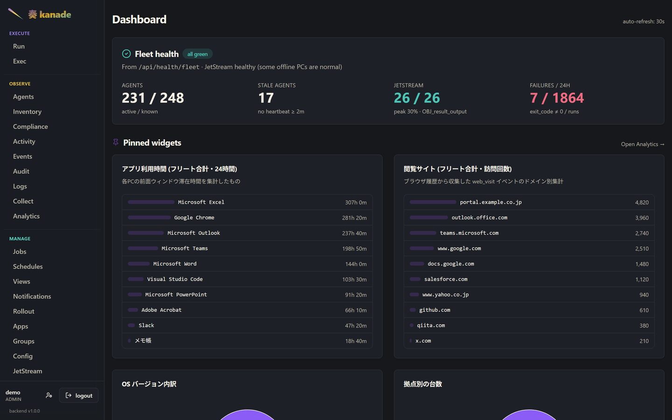Select Groups in the sidebar
The width and height of the screenshot is (672, 420).
(x=52, y=341)
